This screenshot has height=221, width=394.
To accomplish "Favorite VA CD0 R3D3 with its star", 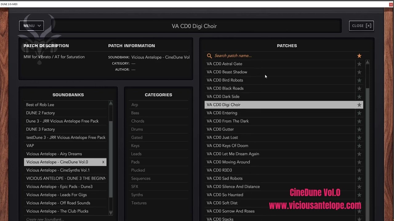I will 359,170.
